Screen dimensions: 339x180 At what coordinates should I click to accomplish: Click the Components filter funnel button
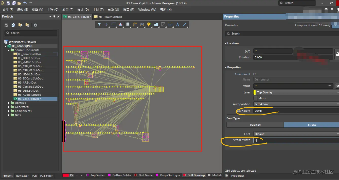coord(335,25)
